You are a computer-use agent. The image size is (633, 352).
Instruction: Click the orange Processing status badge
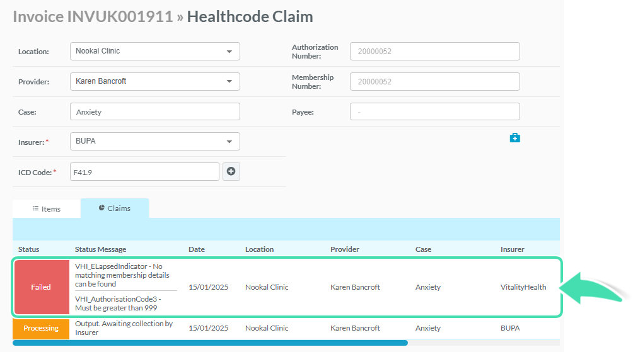[x=42, y=328]
